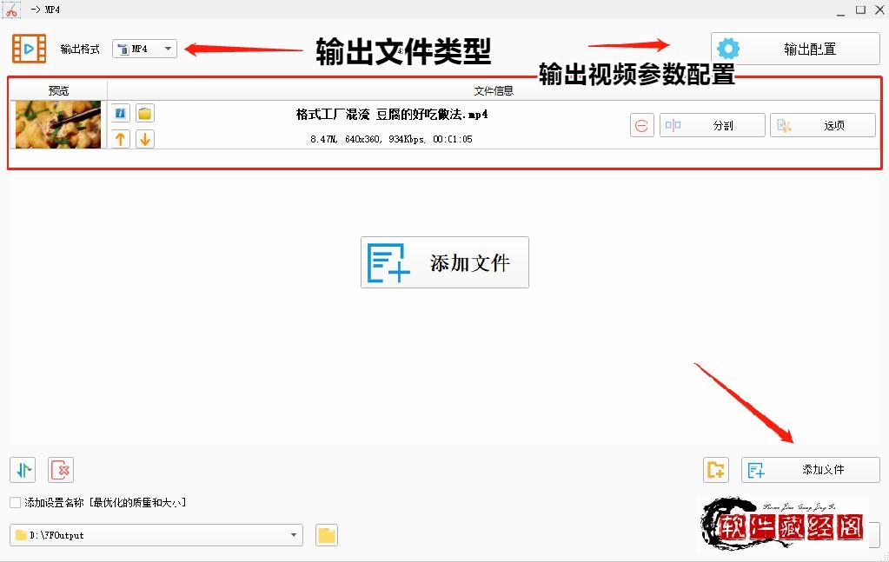Move the video up with the up-arrow icon

pyautogui.click(x=120, y=137)
